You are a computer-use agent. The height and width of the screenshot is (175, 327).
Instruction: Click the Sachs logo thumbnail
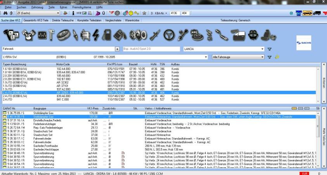click(x=304, y=43)
